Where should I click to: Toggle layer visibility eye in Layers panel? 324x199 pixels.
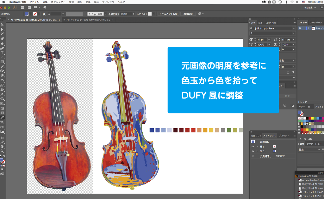[300, 28]
